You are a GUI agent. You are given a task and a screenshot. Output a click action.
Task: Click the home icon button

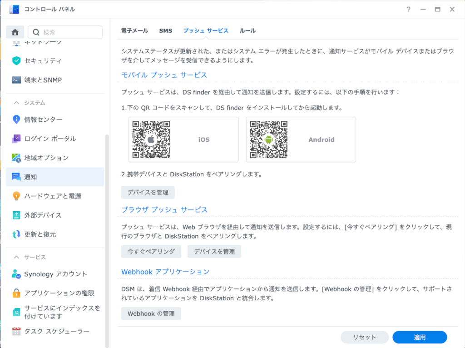(x=15, y=32)
